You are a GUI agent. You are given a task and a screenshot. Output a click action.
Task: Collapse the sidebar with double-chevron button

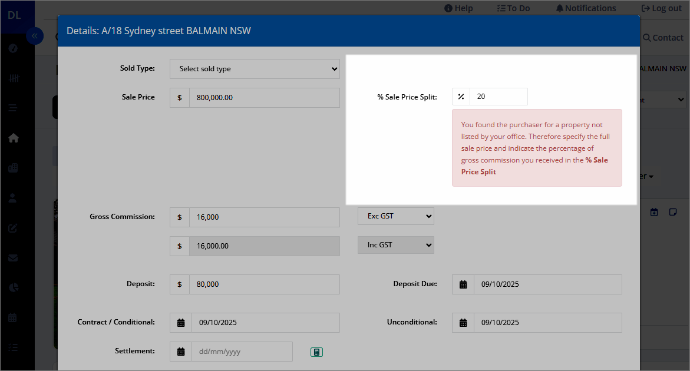pyautogui.click(x=34, y=36)
